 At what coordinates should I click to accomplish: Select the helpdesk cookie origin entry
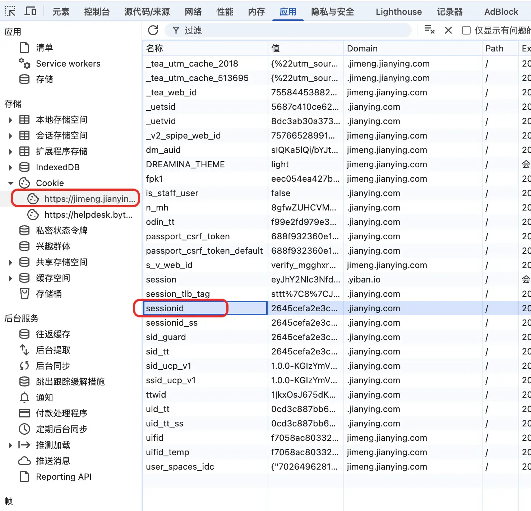(x=88, y=215)
